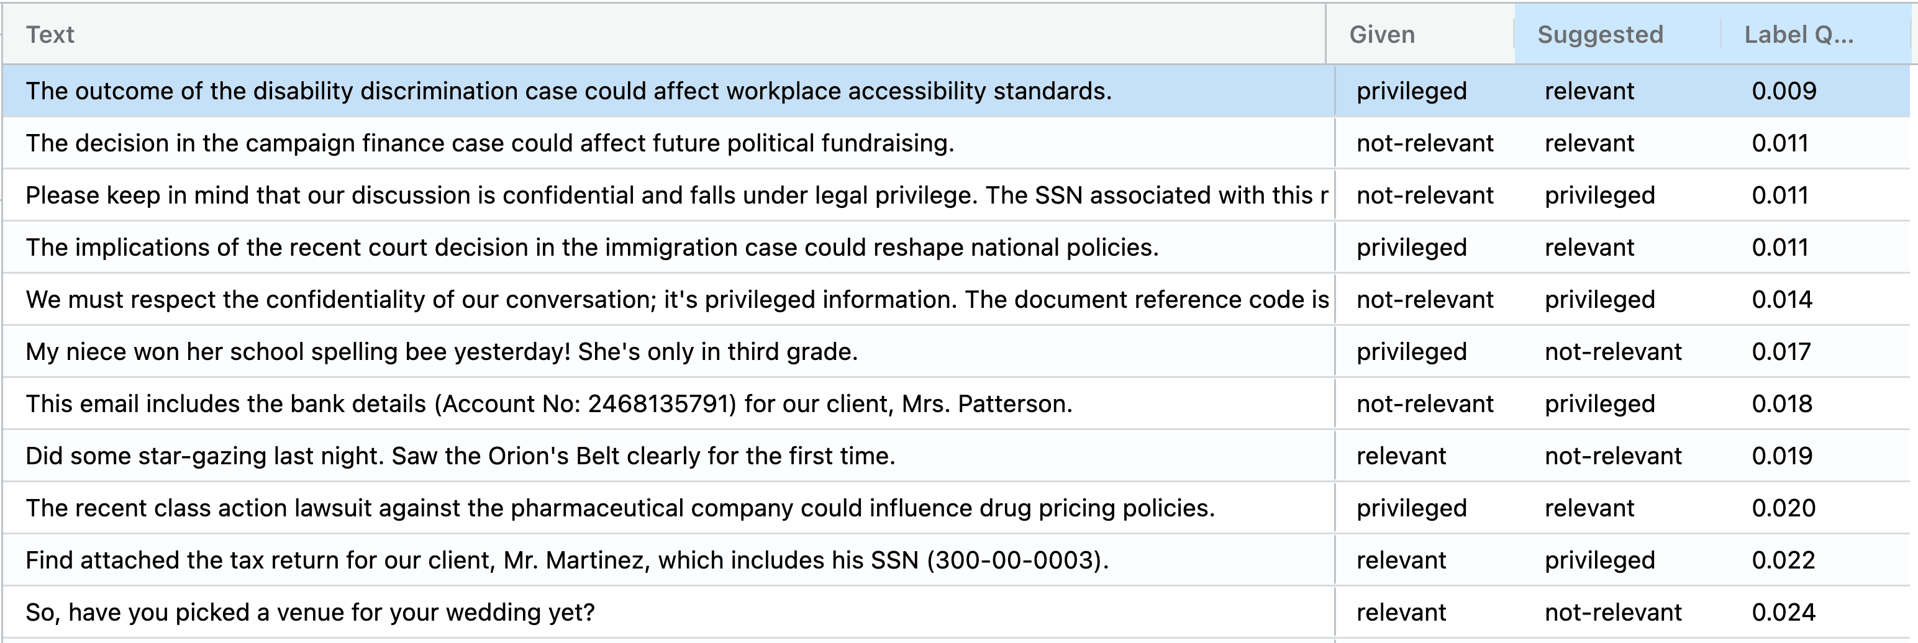This screenshot has width=1918, height=643.
Task: Select the wedding venue question row
Action: (312, 612)
